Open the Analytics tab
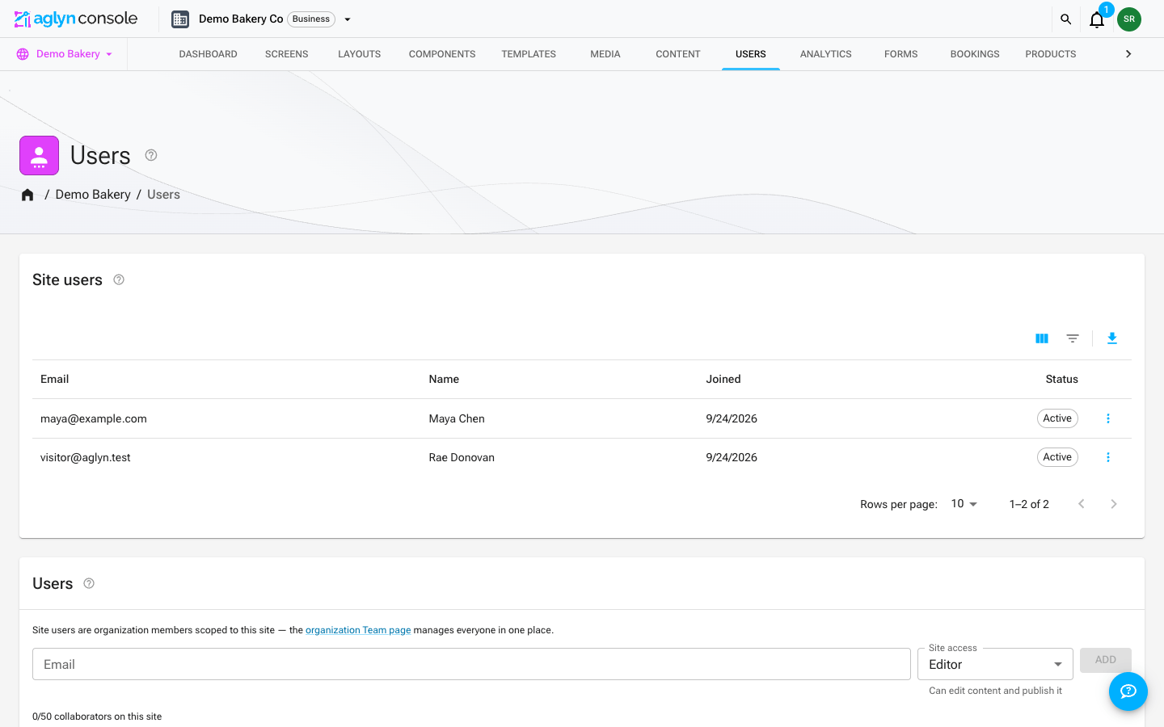1164x727 pixels. point(826,54)
